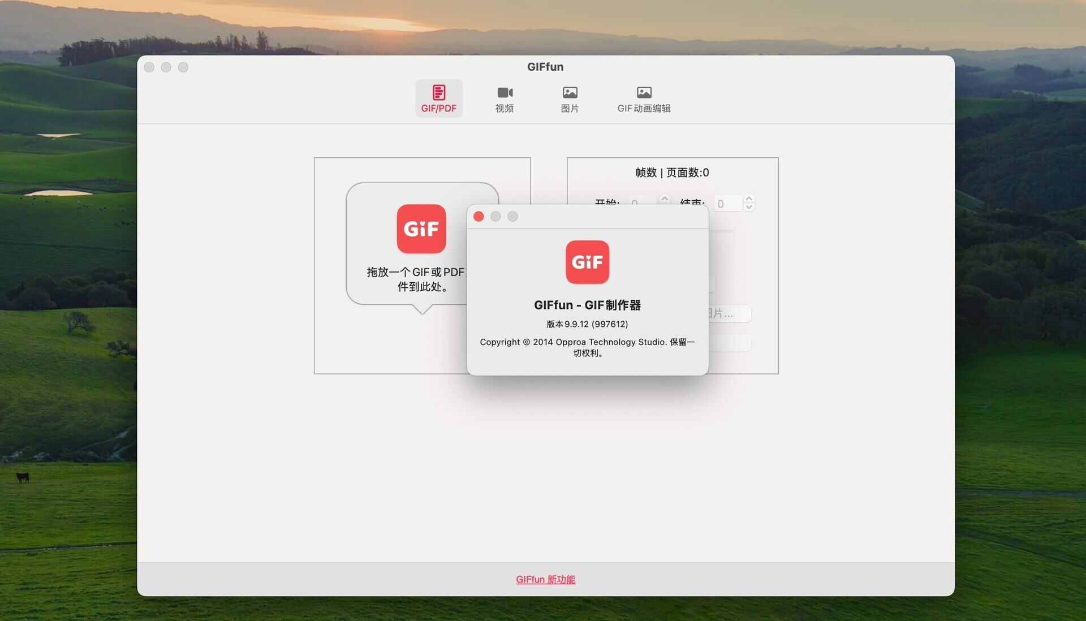Close the About GIFfun dialog

(x=479, y=216)
